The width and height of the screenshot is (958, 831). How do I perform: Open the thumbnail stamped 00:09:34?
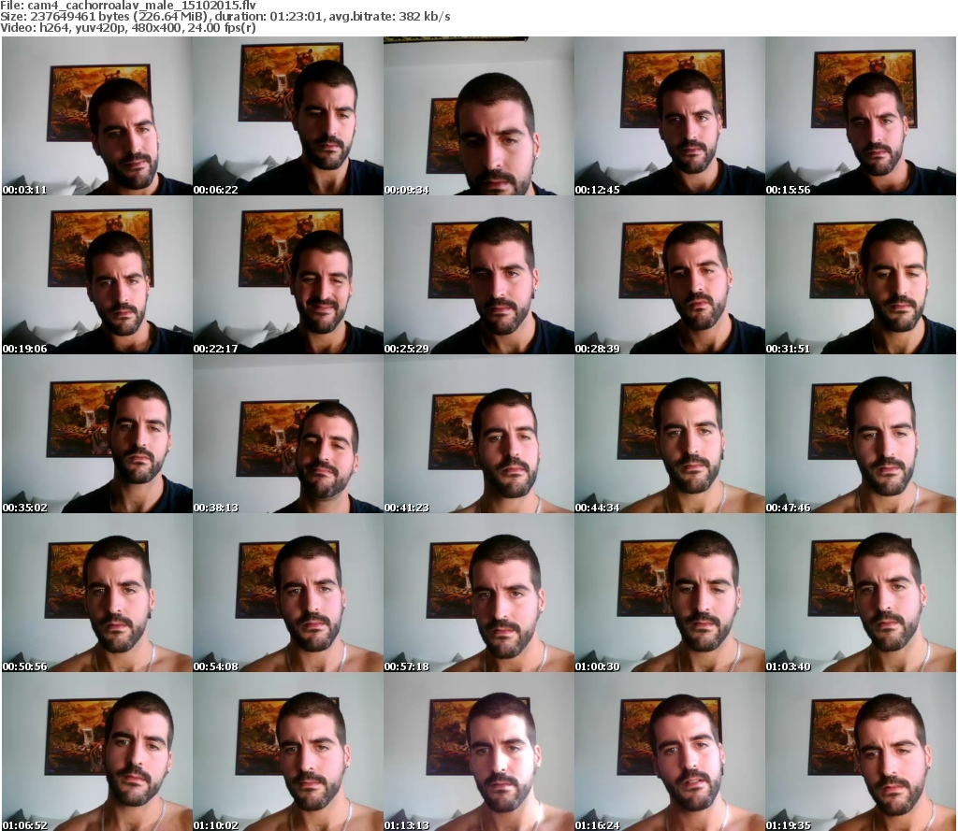click(478, 116)
